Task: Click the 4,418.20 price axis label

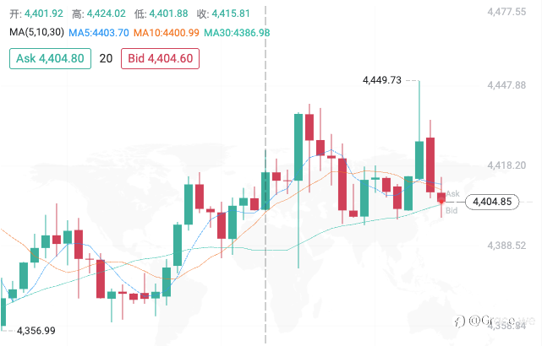Action: point(506,165)
